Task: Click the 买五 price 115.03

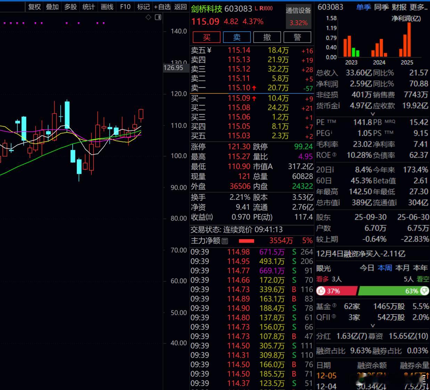Action: 239,136
